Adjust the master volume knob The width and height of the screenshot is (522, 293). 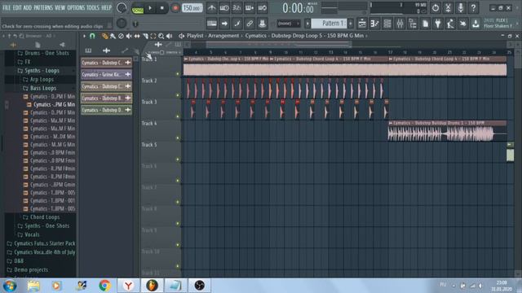tap(122, 8)
